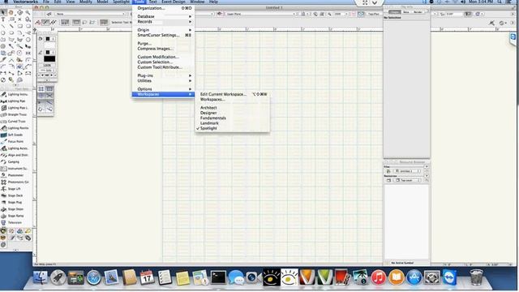Screen dimensions: 519x292
Task: Click the menu bar clock
Action: 481,2
